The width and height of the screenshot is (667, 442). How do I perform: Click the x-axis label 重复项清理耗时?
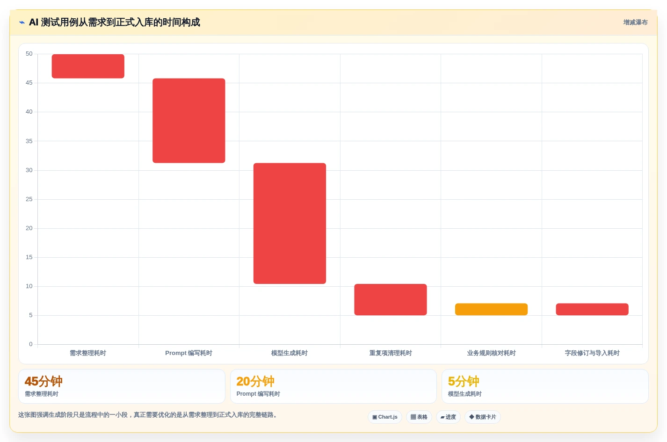point(391,353)
